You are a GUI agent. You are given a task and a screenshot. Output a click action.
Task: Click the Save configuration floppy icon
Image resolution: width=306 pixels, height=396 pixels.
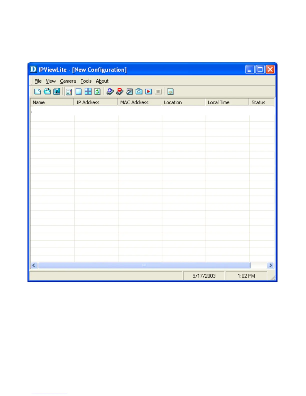click(x=57, y=91)
